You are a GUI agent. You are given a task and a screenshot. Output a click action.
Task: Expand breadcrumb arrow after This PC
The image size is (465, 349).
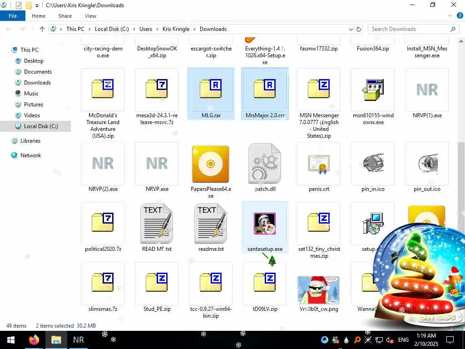coord(89,29)
